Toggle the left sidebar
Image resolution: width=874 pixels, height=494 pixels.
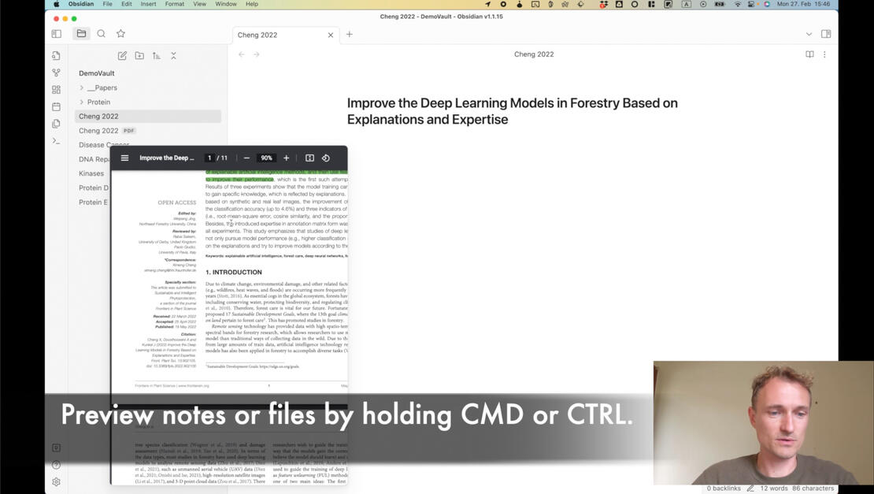56,34
